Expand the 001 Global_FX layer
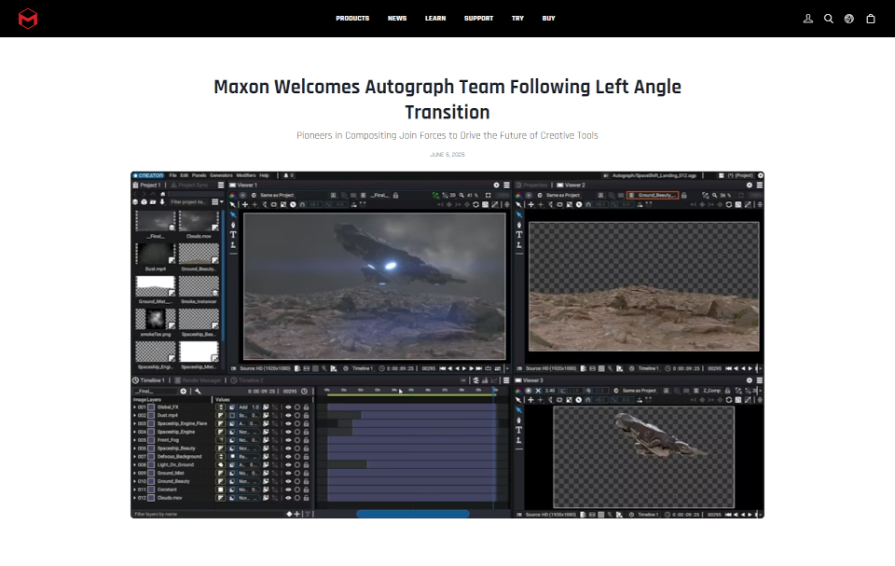Image resolution: width=895 pixels, height=566 pixels. click(x=134, y=407)
